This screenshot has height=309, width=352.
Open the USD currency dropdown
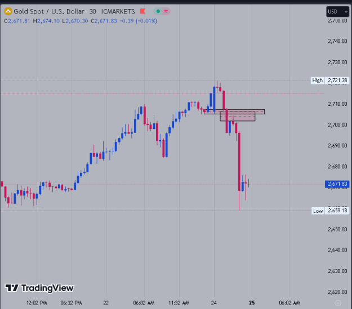(337, 11)
